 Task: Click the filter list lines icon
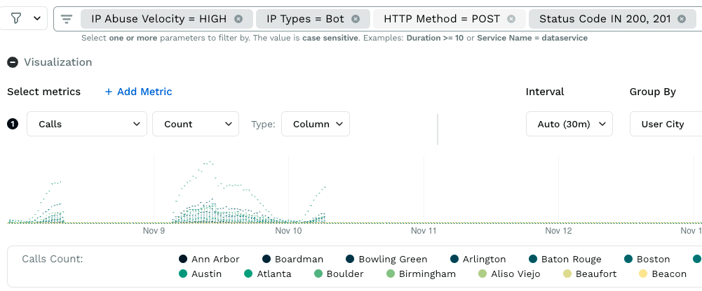67,19
